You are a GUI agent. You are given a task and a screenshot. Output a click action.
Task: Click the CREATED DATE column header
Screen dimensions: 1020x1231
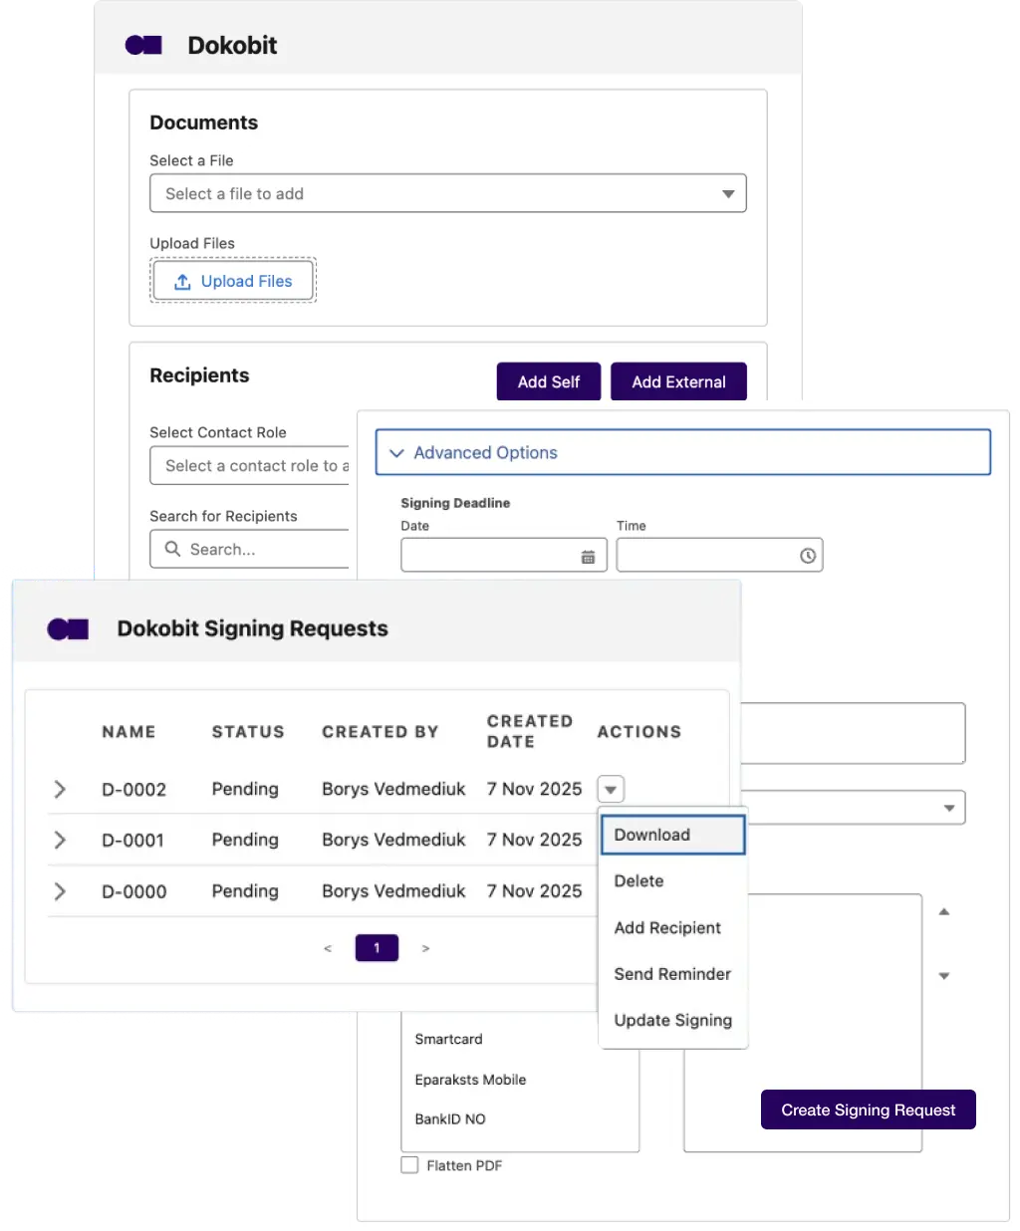tap(530, 731)
